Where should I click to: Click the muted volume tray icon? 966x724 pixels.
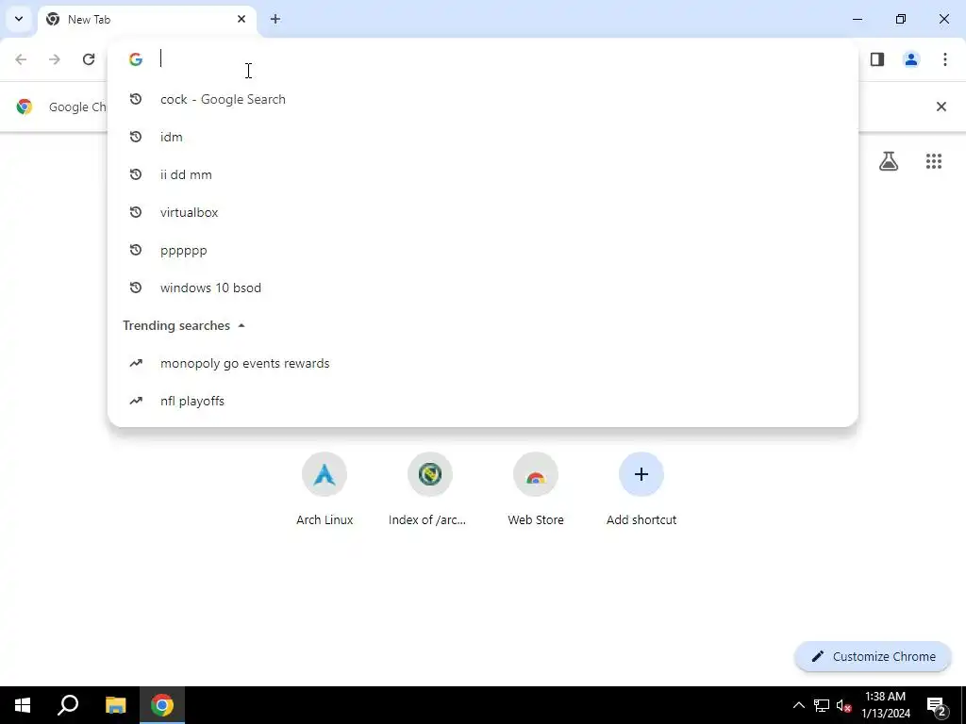click(x=843, y=705)
